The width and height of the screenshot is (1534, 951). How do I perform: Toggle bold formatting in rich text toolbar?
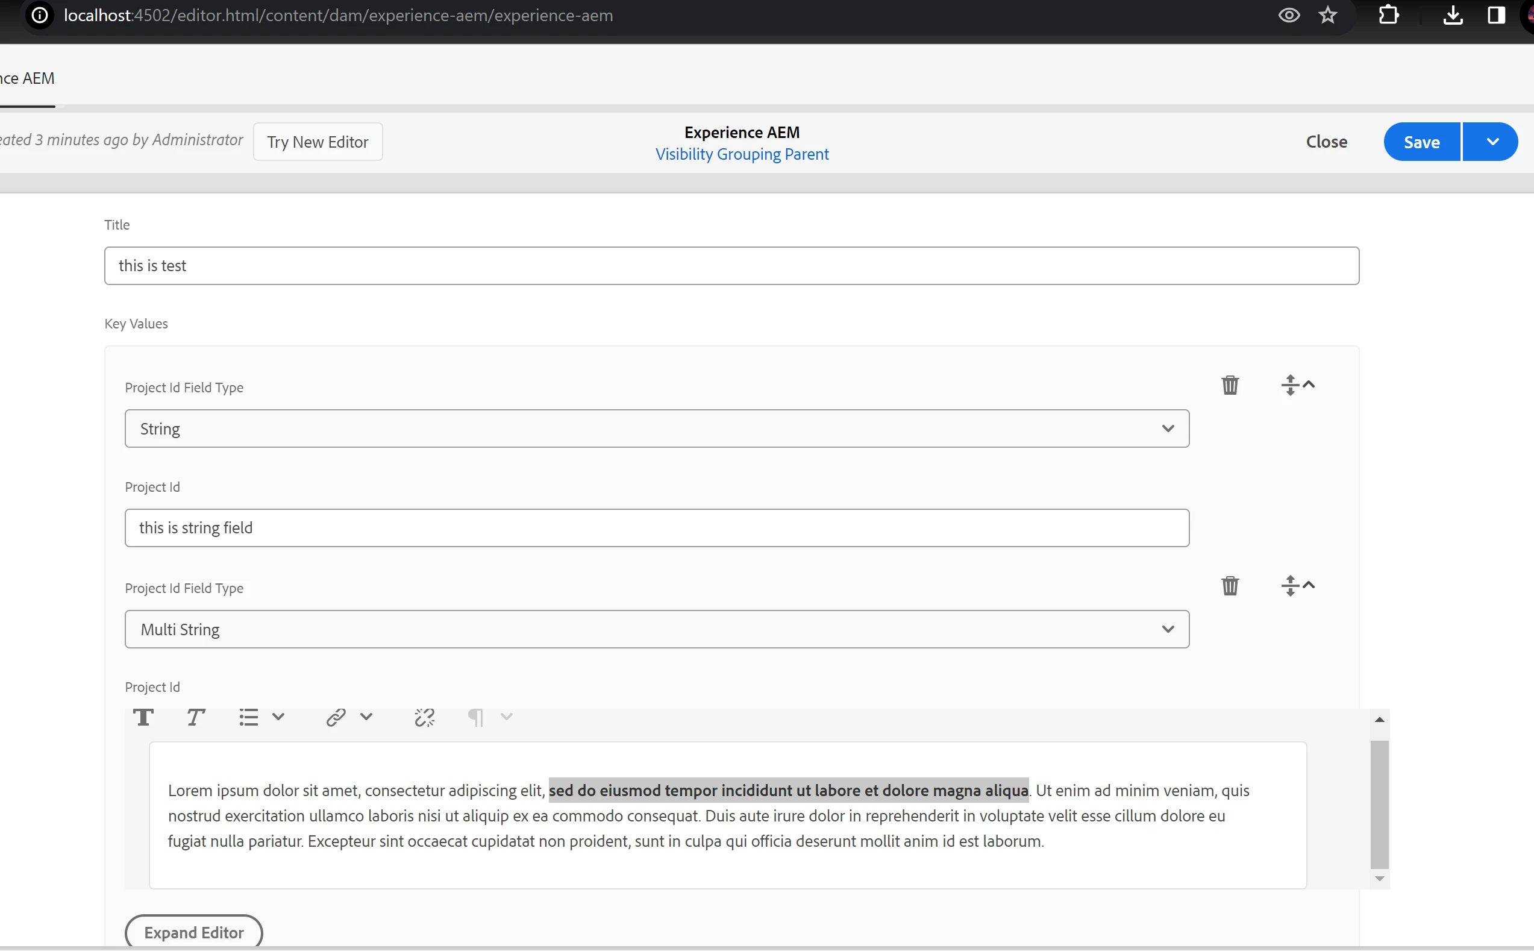click(143, 717)
